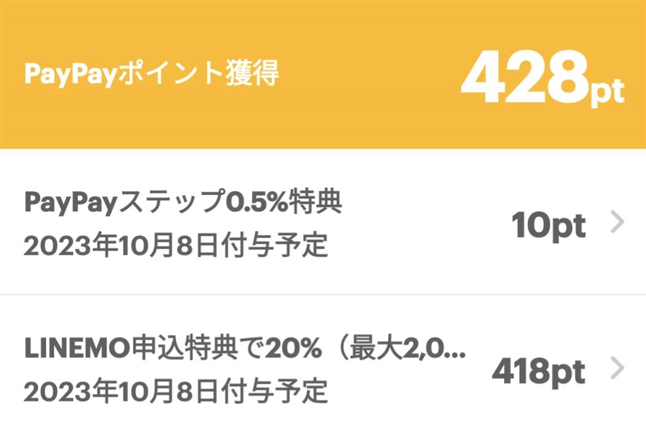The image size is (646, 436).
Task: Expand the PayPayステップ 10pt row chevron
Action: (x=618, y=223)
